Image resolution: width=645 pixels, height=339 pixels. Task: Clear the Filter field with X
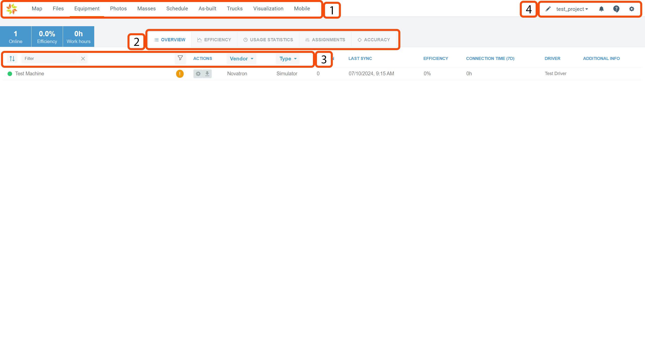[83, 59]
